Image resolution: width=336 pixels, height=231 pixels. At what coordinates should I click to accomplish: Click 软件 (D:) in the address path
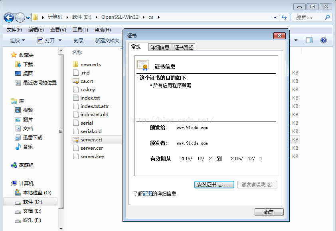[82, 17]
